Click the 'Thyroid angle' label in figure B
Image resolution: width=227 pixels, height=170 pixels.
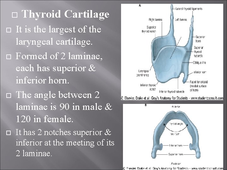[176, 124]
